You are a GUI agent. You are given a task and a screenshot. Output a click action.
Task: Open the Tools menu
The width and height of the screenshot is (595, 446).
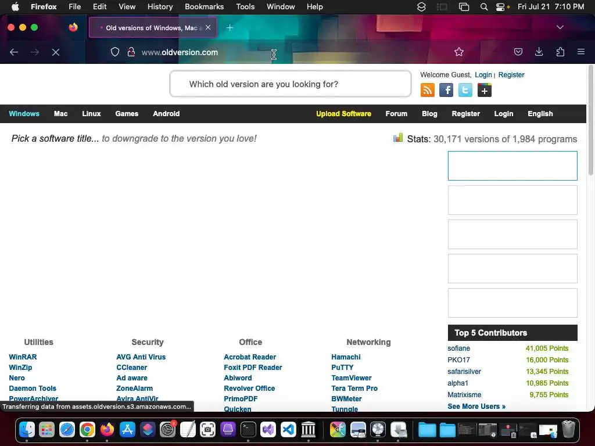coord(245,7)
